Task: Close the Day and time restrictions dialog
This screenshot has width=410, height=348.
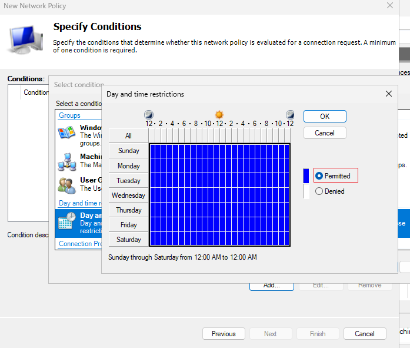Action: point(389,94)
